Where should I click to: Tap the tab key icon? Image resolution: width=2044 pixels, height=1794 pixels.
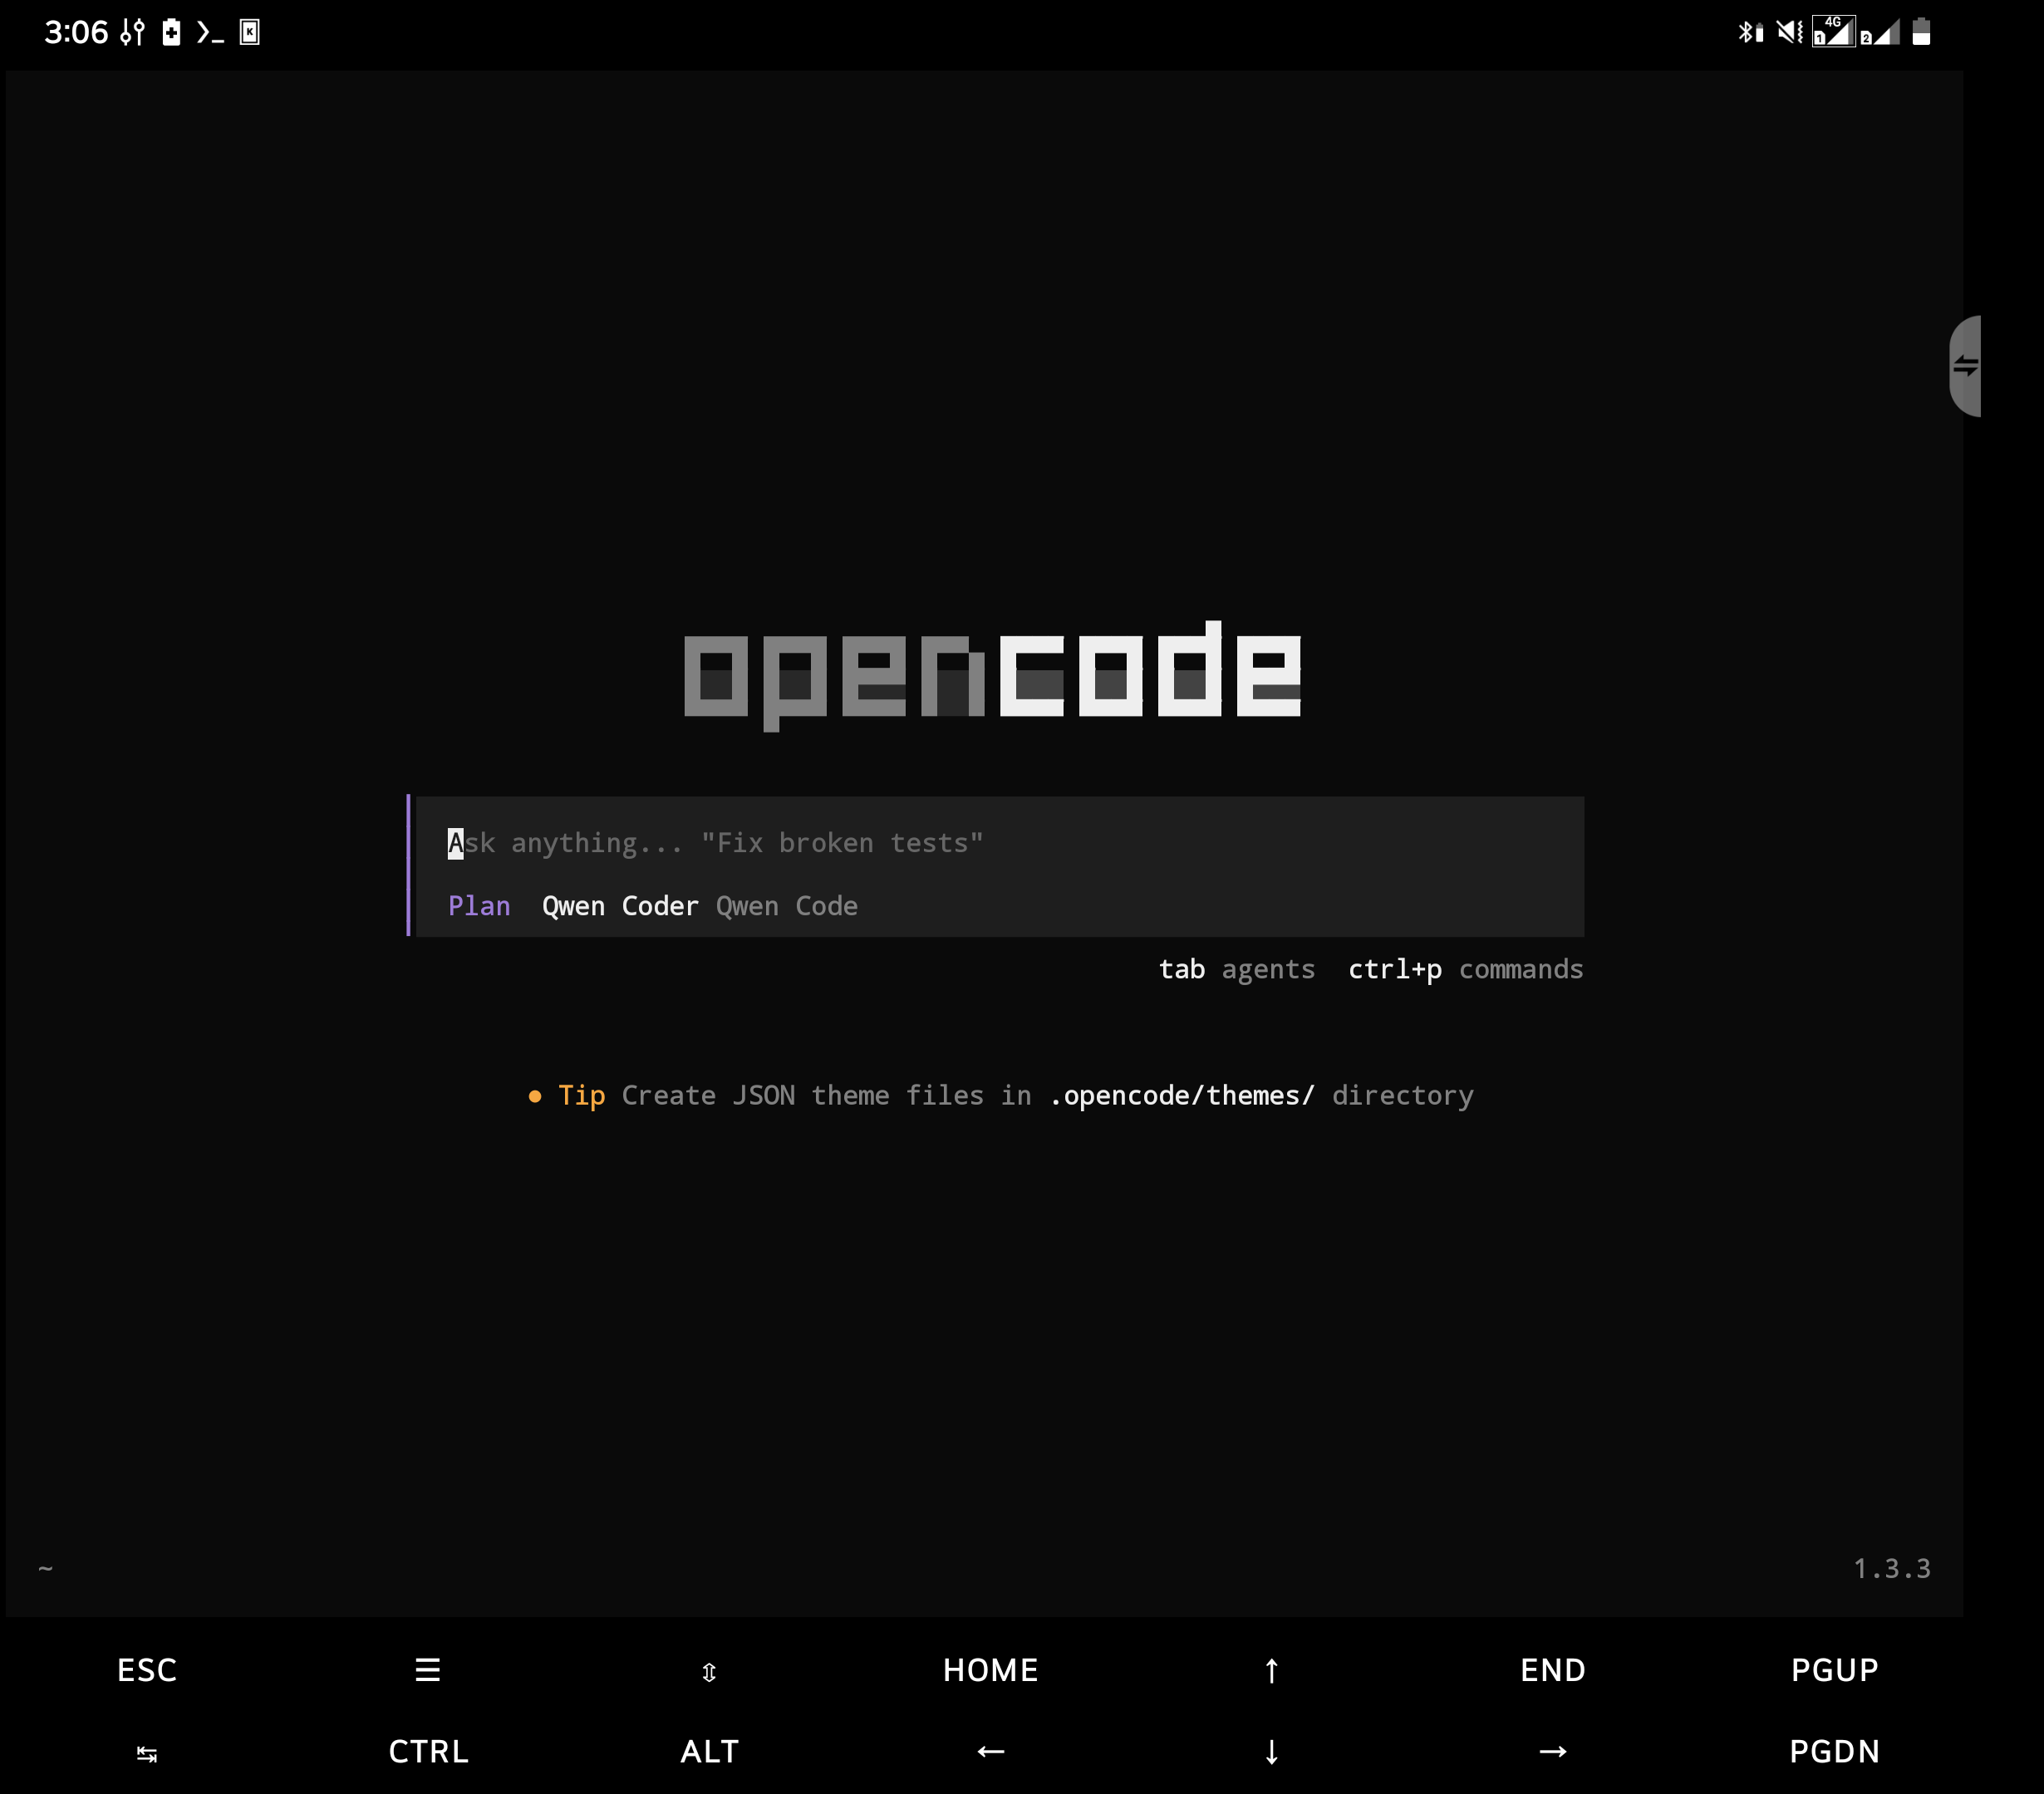(x=147, y=1753)
